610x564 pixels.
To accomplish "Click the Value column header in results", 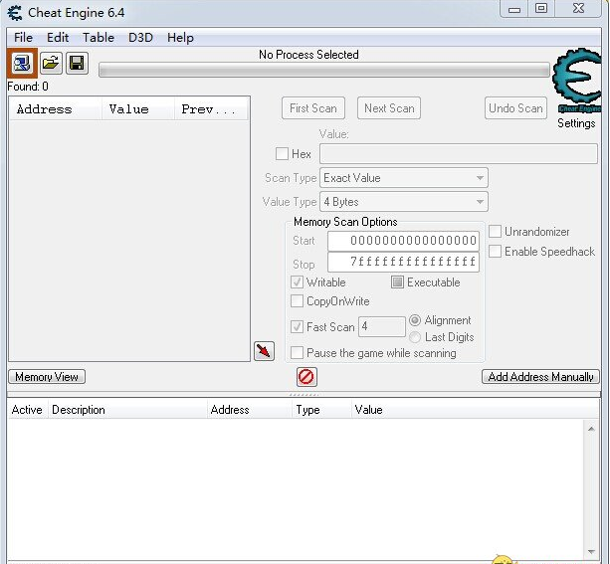I will tap(137, 108).
